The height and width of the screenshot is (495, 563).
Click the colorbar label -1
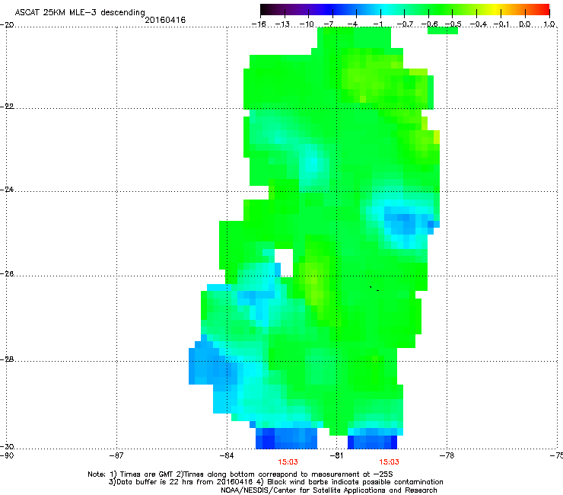377,24
